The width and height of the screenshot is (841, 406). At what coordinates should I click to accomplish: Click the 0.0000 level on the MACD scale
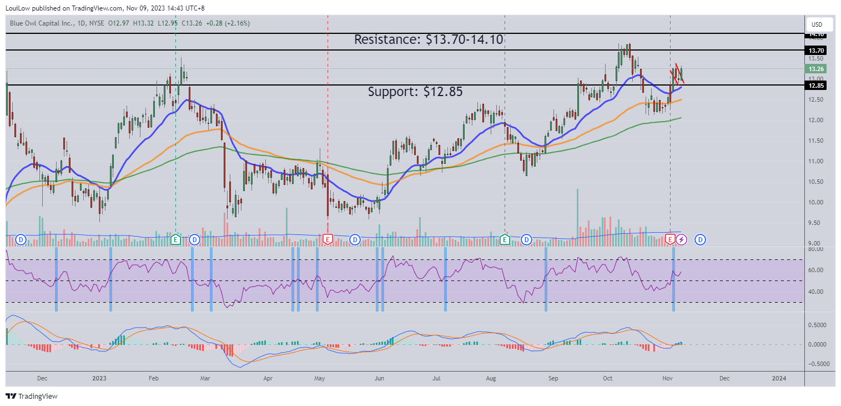point(818,344)
